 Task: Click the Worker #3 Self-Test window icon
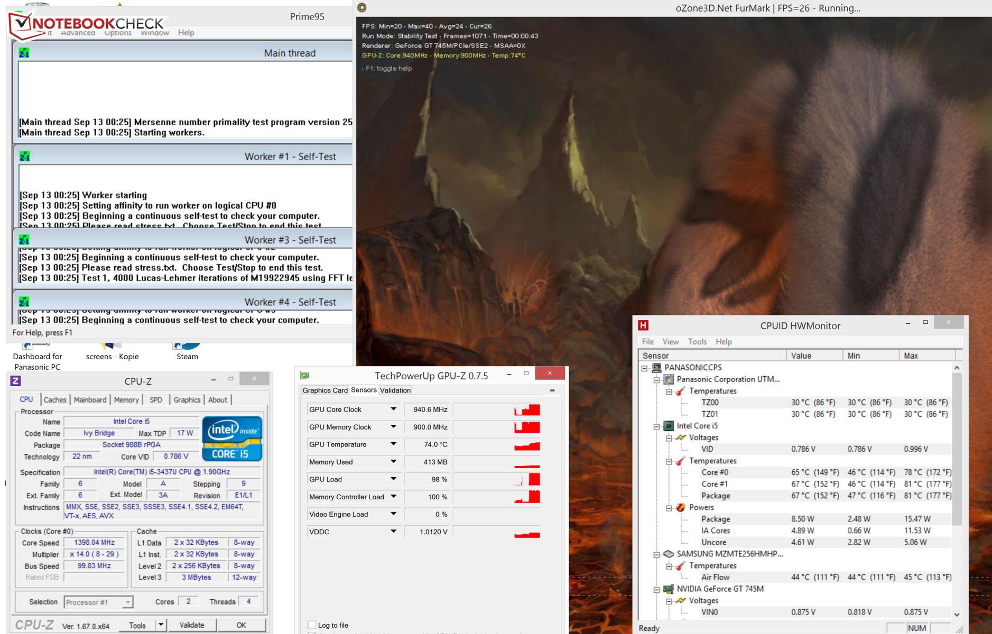pos(24,240)
